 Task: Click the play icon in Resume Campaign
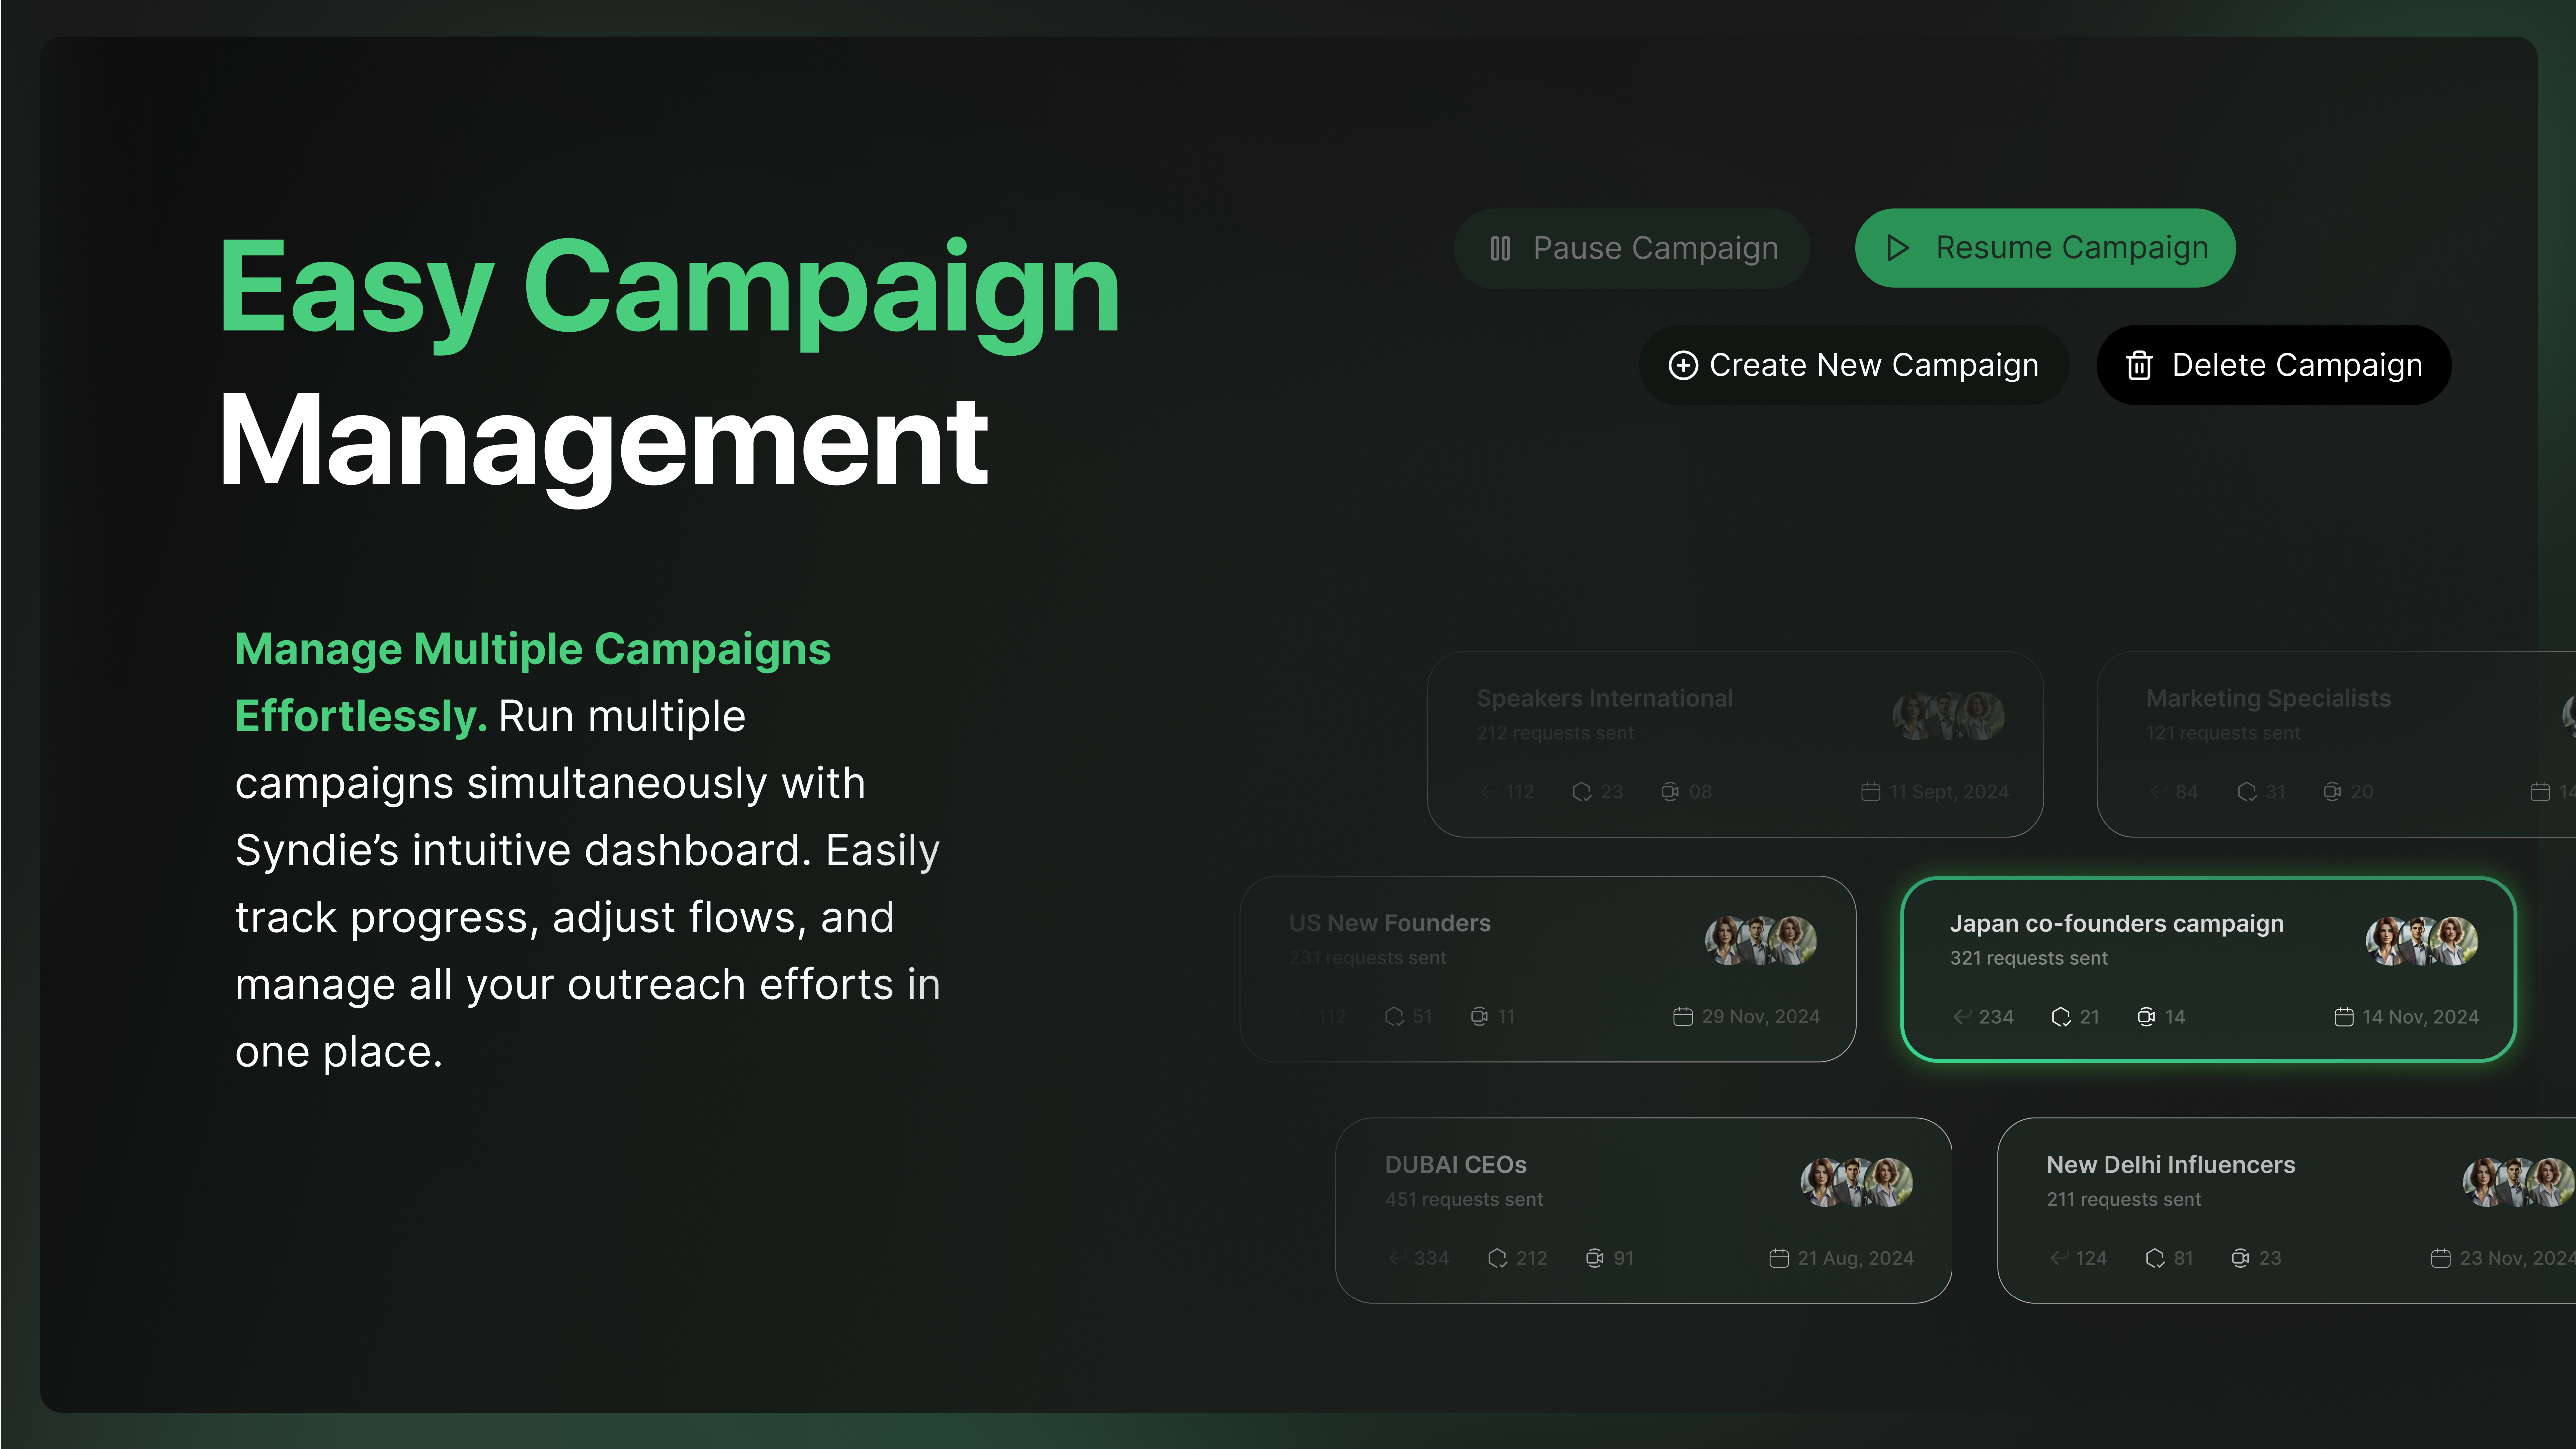1897,248
